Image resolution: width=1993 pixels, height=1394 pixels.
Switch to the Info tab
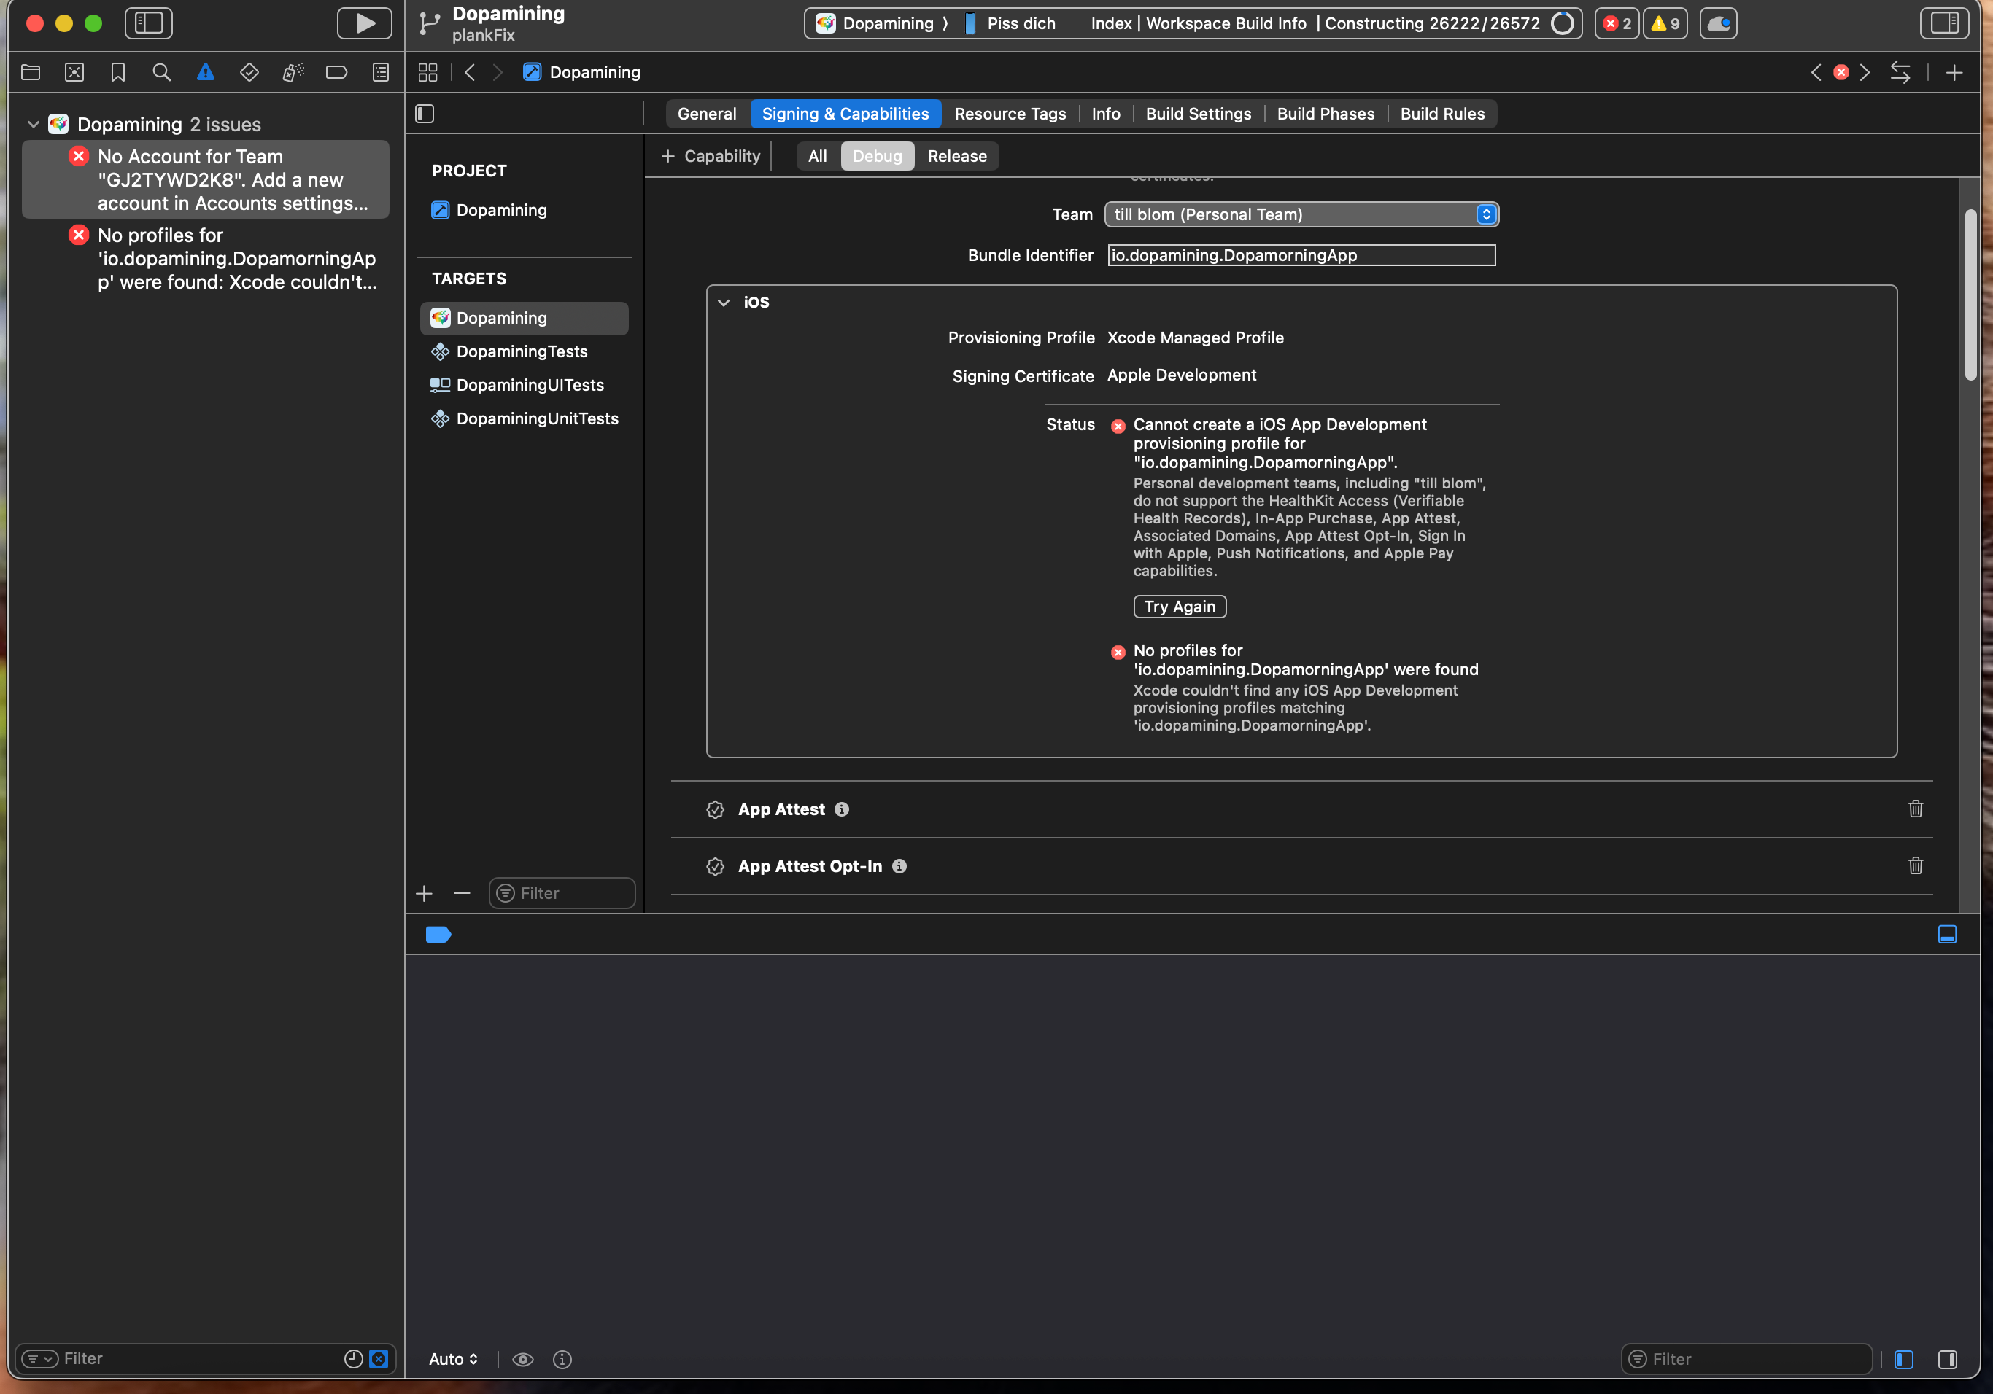click(x=1106, y=114)
